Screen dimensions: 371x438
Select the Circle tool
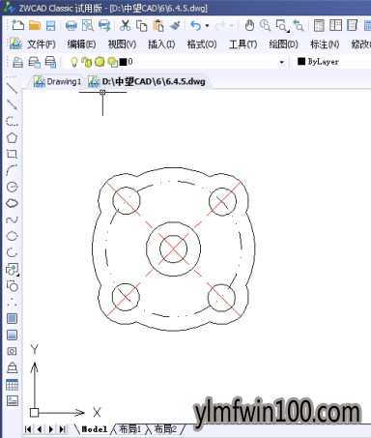[x=12, y=187]
